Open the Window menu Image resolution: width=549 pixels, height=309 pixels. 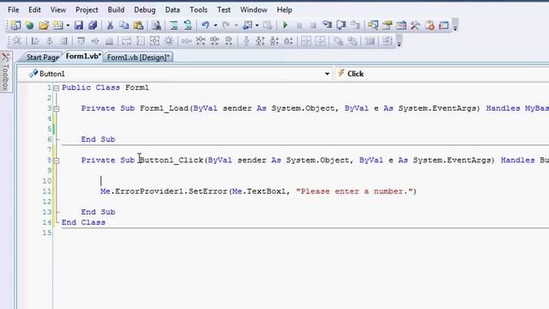(x=254, y=9)
